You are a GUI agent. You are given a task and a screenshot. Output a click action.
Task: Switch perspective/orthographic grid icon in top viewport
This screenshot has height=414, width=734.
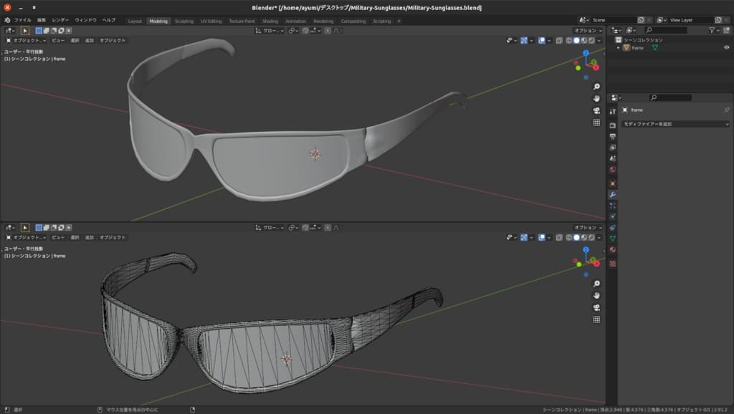pos(596,122)
